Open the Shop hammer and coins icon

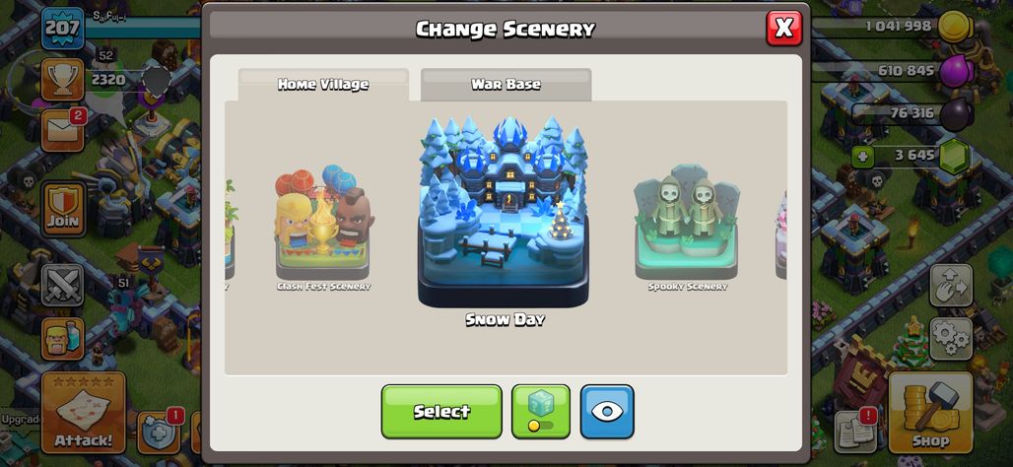(x=930, y=413)
